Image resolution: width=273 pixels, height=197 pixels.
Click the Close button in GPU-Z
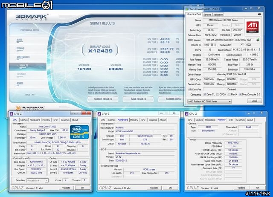point(254,101)
